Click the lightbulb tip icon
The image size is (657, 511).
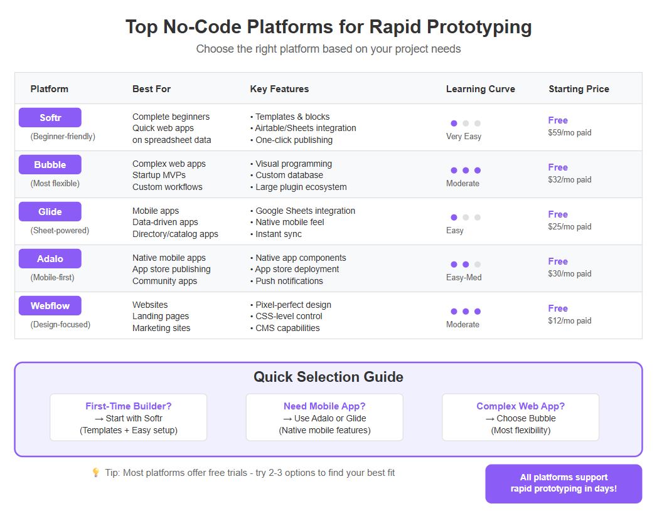pyautogui.click(x=95, y=473)
